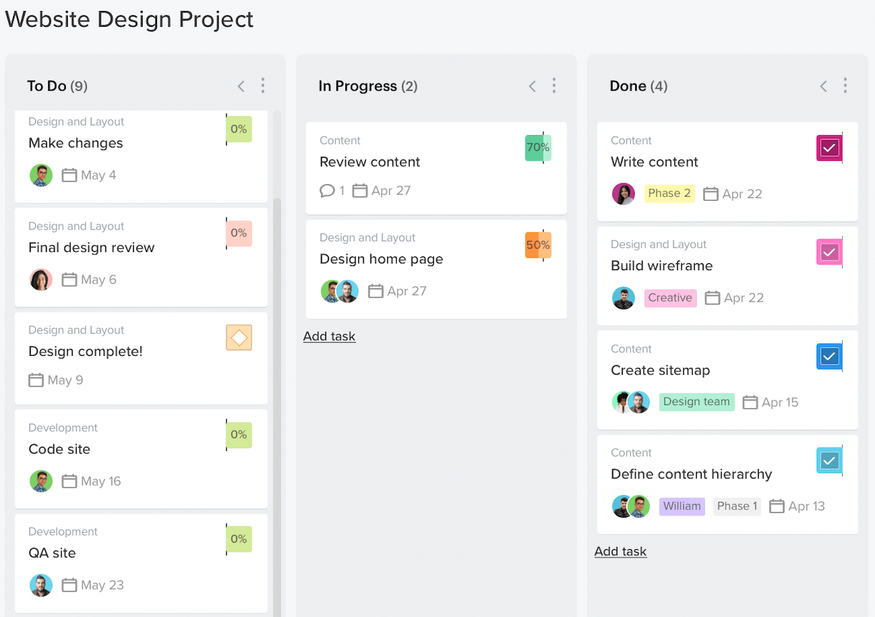Screen dimensions: 875x617
Task: Toggle the Build wireframe completion checkbox
Action: coord(829,252)
